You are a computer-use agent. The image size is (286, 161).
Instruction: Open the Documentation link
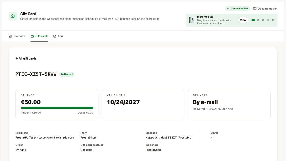click(265, 9)
